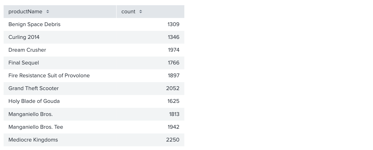
Task: Click the count value 1346
Action: pyautogui.click(x=173, y=37)
